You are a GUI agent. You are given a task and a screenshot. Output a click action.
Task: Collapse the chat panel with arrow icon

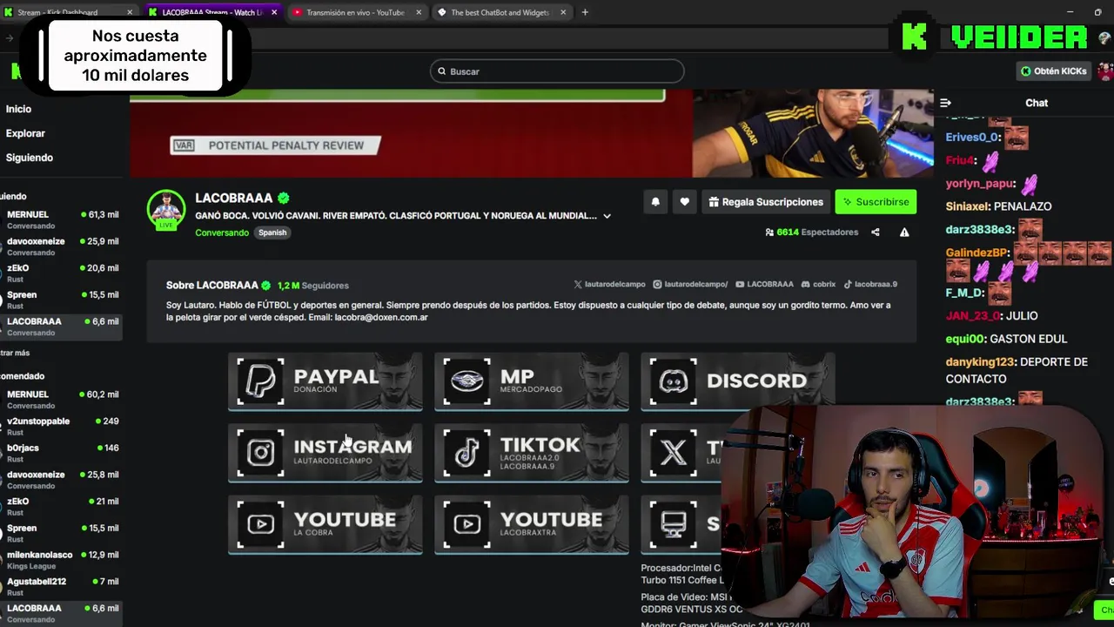[x=945, y=103]
